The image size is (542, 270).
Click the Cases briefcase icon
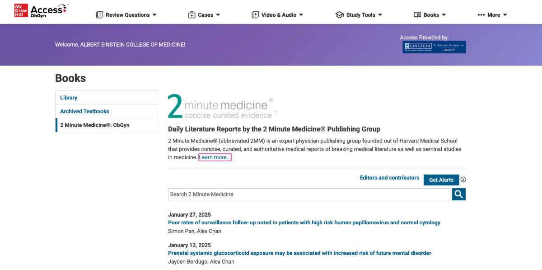(192, 15)
